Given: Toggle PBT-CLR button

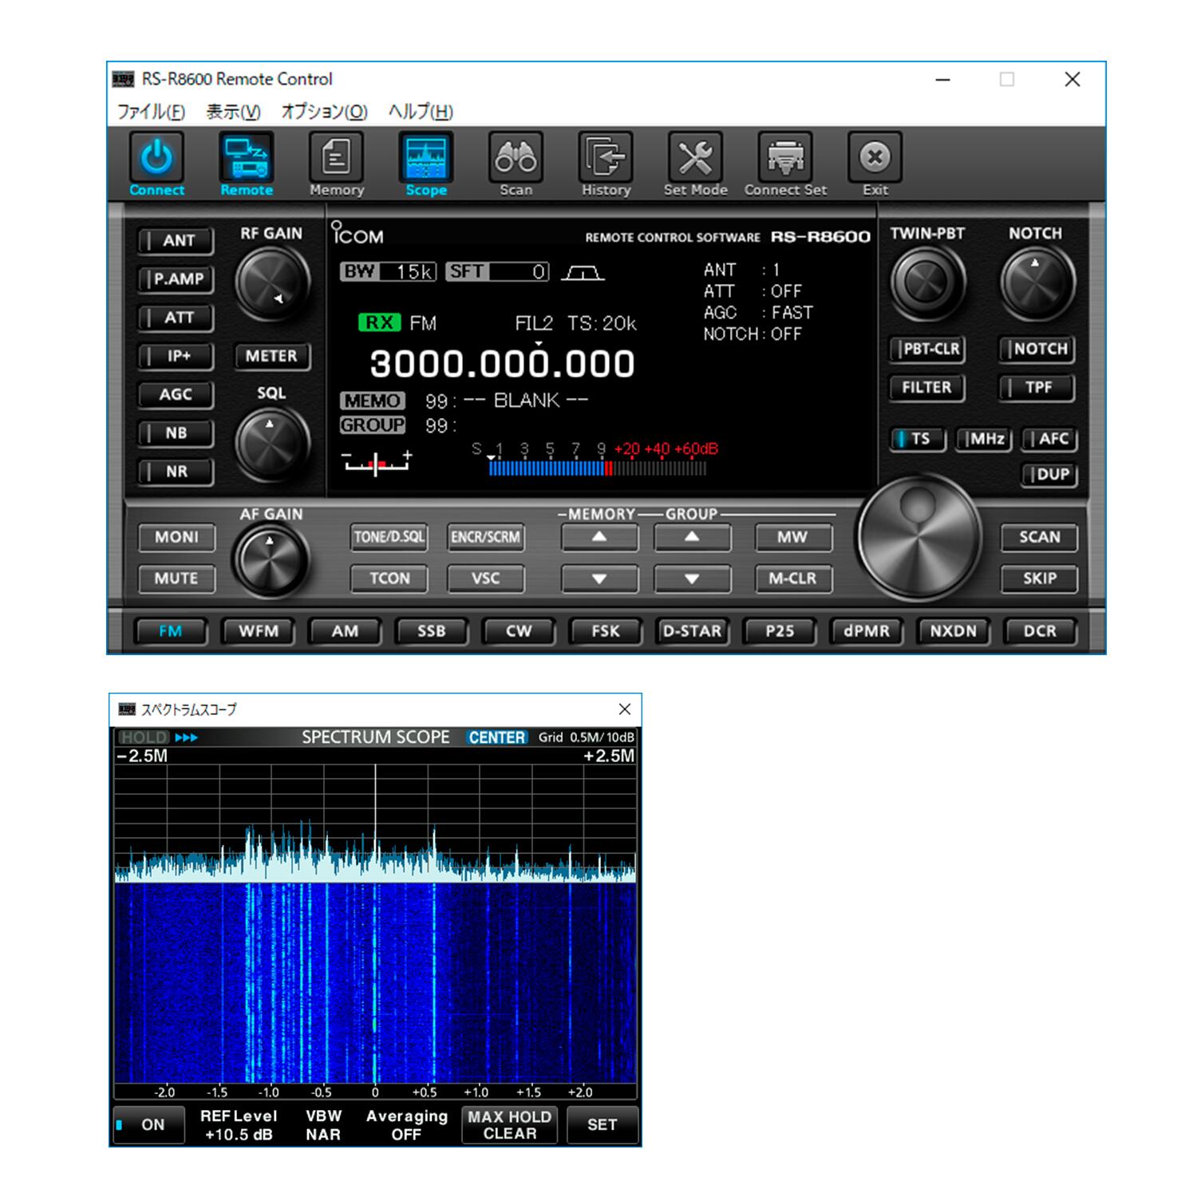Looking at the screenshot, I should 927,349.
